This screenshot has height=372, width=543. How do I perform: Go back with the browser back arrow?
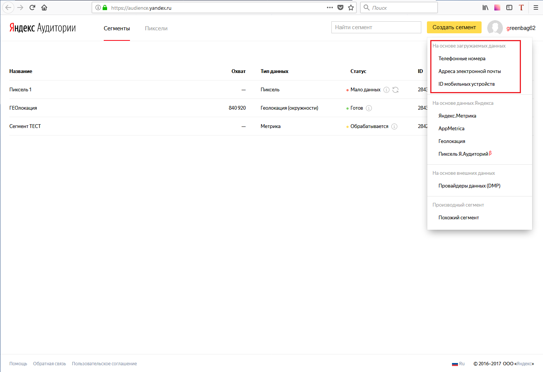pyautogui.click(x=8, y=7)
